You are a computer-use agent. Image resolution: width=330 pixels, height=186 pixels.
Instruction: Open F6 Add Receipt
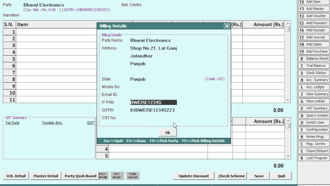pos(314,30)
